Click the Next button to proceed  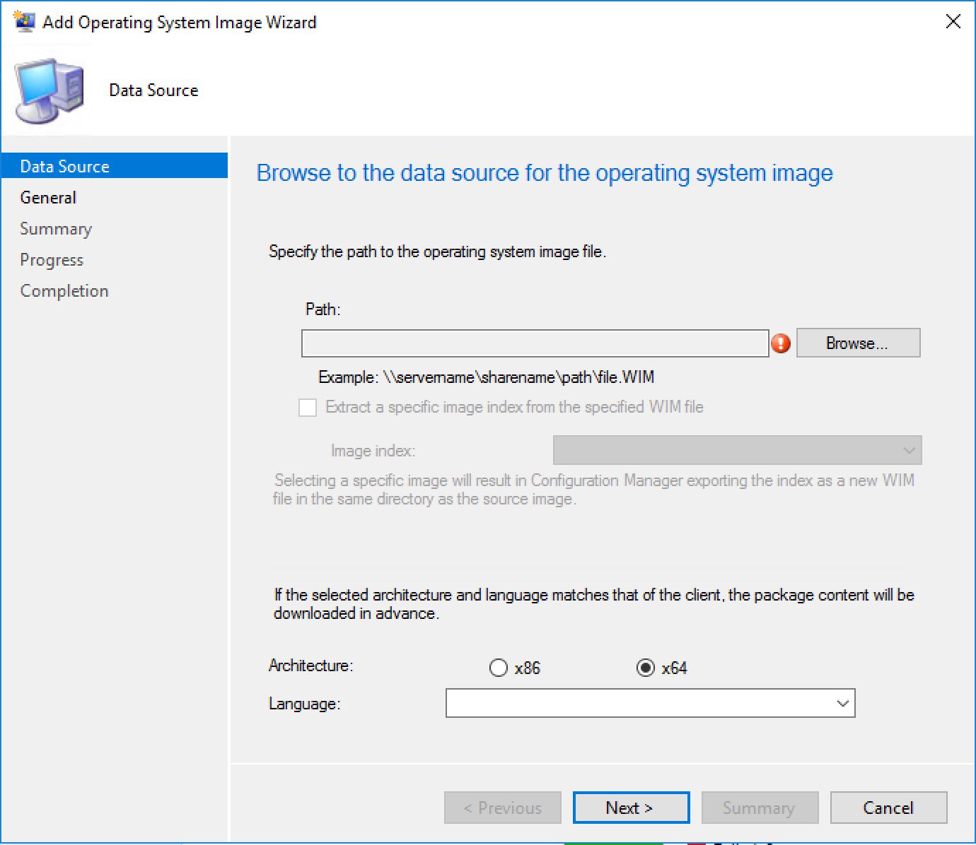tap(630, 808)
